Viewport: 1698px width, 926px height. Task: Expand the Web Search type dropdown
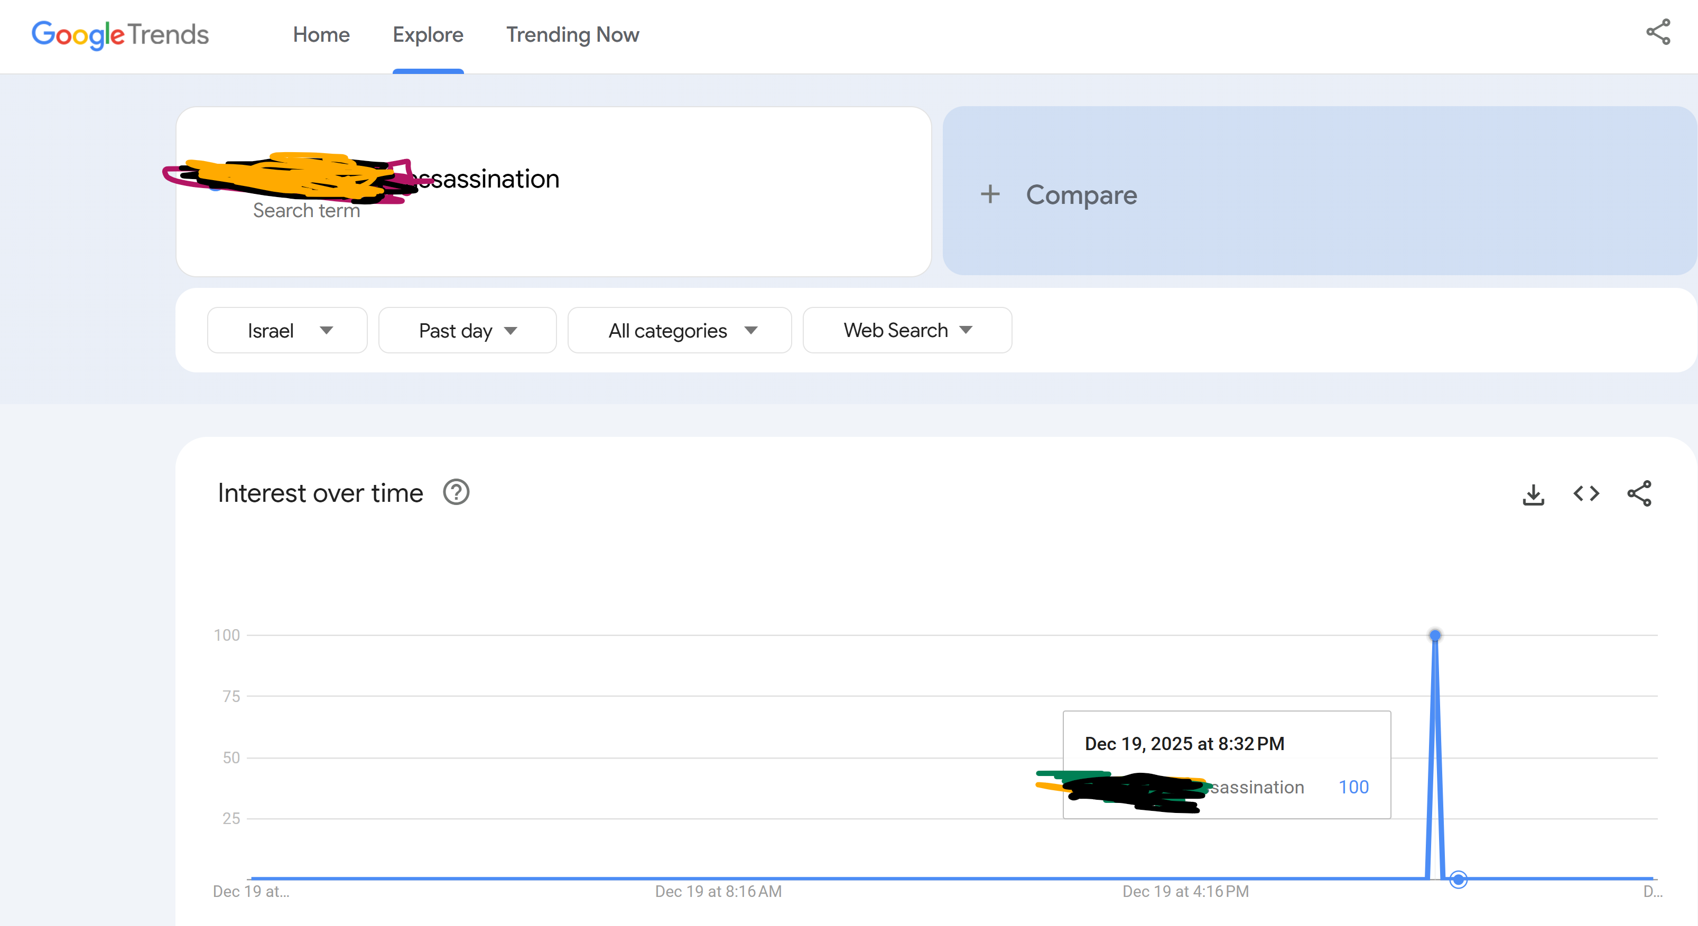[x=907, y=330]
